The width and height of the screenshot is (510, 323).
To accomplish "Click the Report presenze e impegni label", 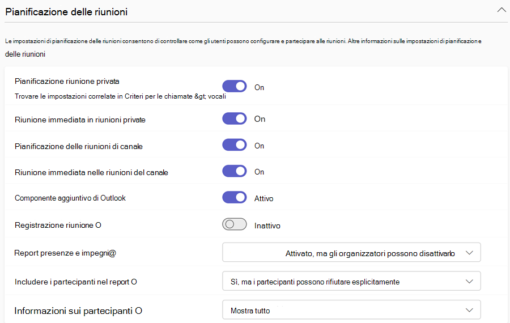I will [65, 253].
